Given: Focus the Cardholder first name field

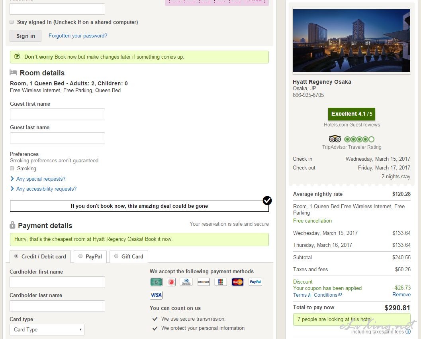Looking at the screenshot, I should point(57,282).
